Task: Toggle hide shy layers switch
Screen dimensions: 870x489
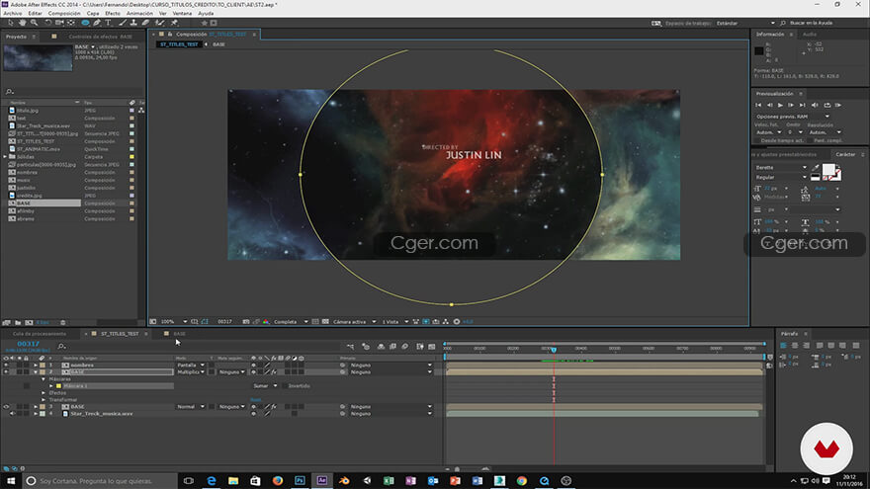Action: 381,347
